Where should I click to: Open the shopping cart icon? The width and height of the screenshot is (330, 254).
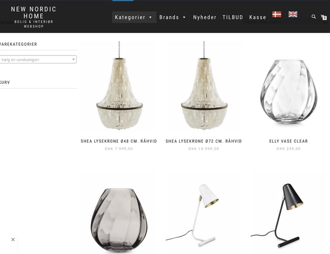324,17
